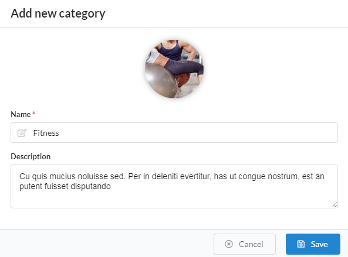The width and height of the screenshot is (348, 257).
Task: Click the Name field label
Action: point(21,114)
